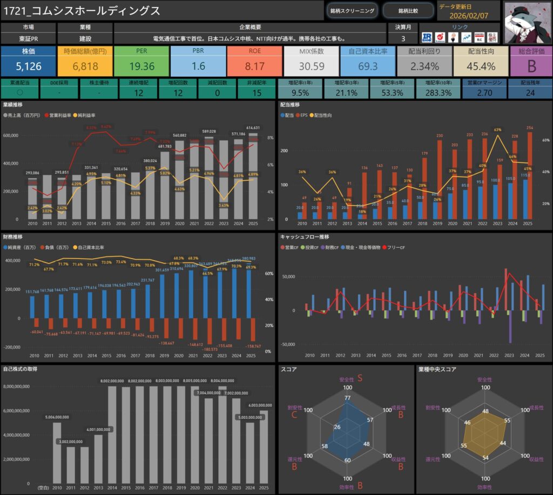The width and height of the screenshot is (553, 495).
Task: Open the 銘柄スクリーニング page
Action: (352, 10)
